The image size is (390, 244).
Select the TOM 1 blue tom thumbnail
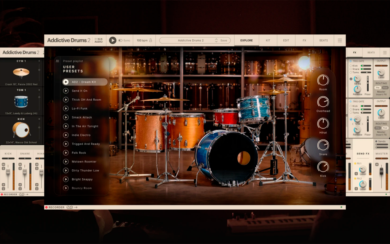(21, 101)
